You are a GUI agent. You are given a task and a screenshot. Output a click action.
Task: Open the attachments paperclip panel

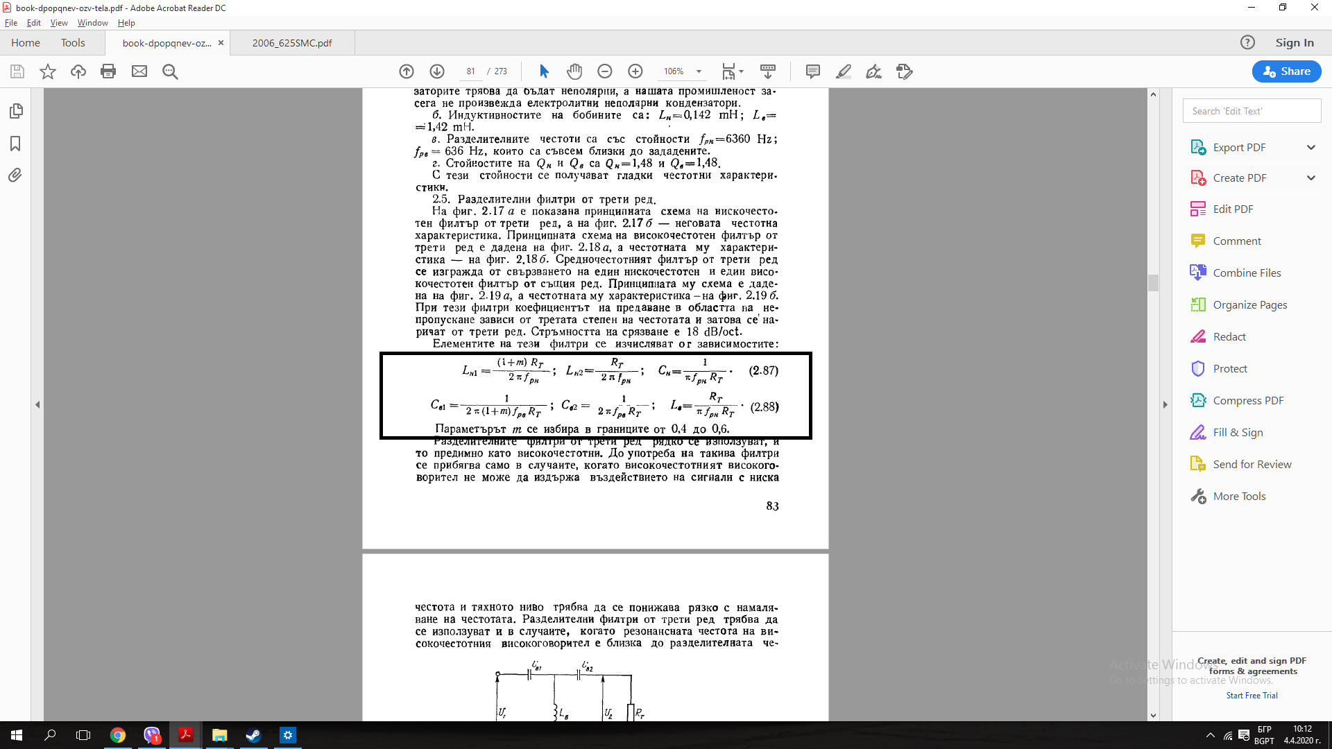coord(15,175)
